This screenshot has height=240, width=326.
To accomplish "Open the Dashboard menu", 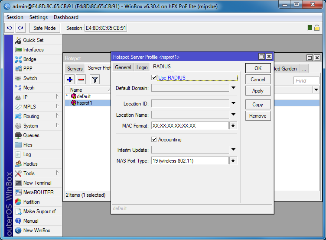I will [66, 17].
